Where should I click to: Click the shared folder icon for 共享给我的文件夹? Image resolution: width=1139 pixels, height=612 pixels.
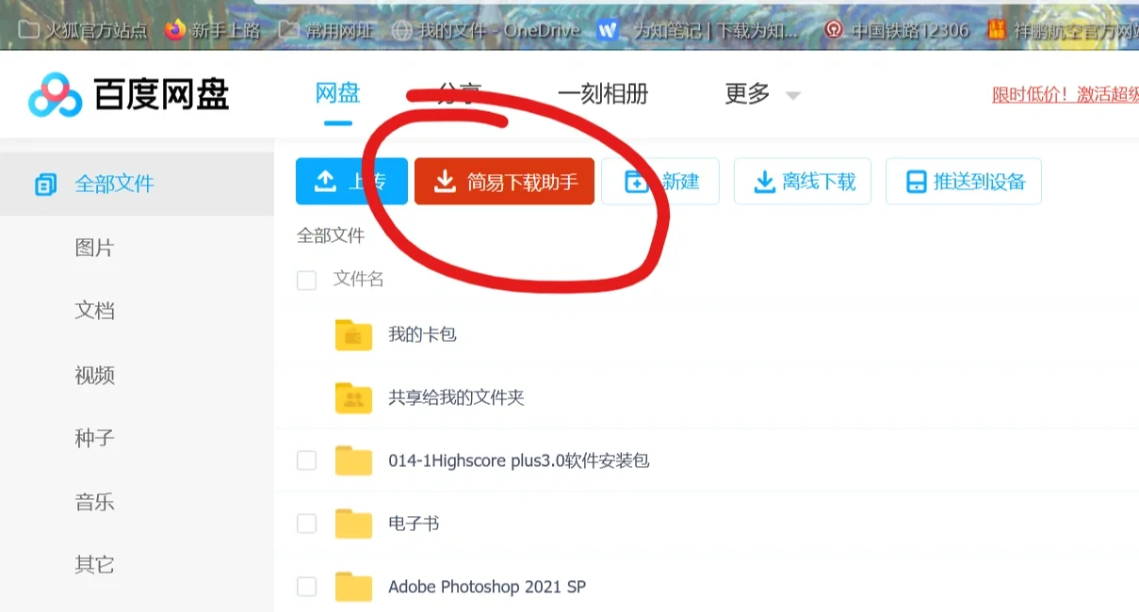tap(353, 397)
